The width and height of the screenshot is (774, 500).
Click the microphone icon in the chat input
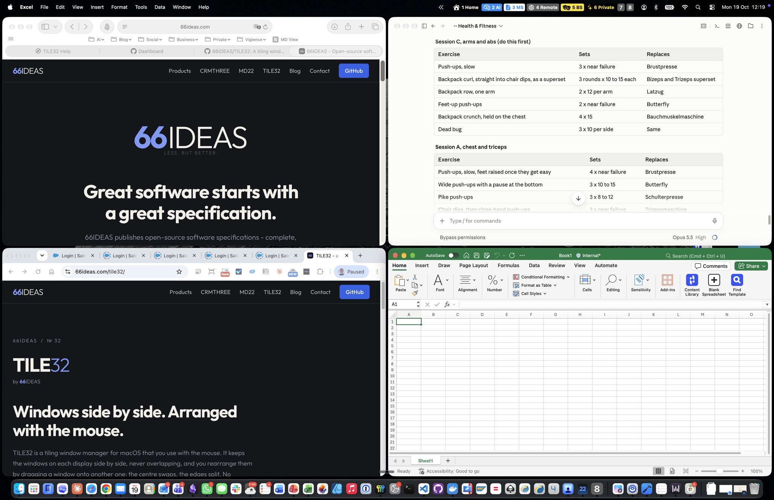pos(715,221)
